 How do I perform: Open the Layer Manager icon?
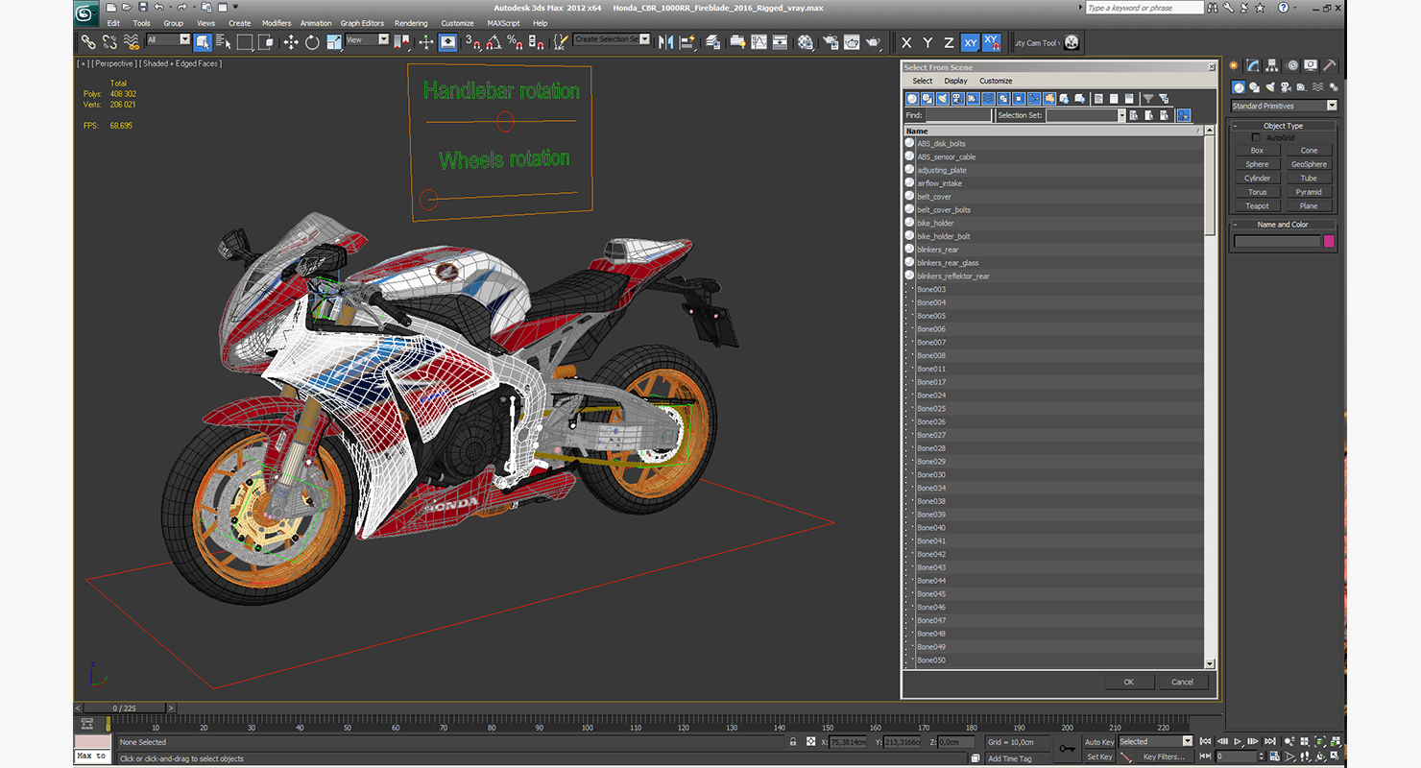click(x=712, y=42)
